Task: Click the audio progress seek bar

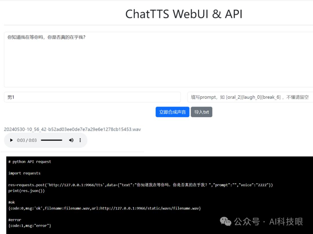Action: [52, 140]
